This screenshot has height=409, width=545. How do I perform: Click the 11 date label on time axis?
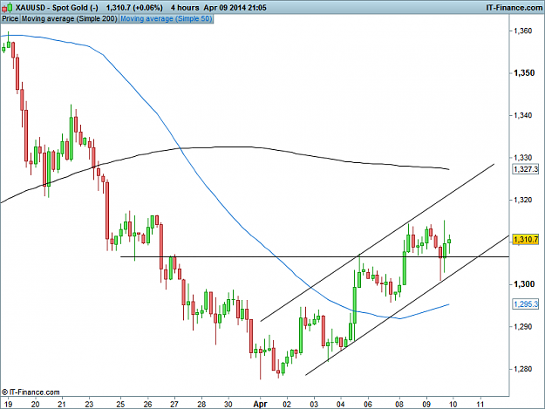pos(480,404)
